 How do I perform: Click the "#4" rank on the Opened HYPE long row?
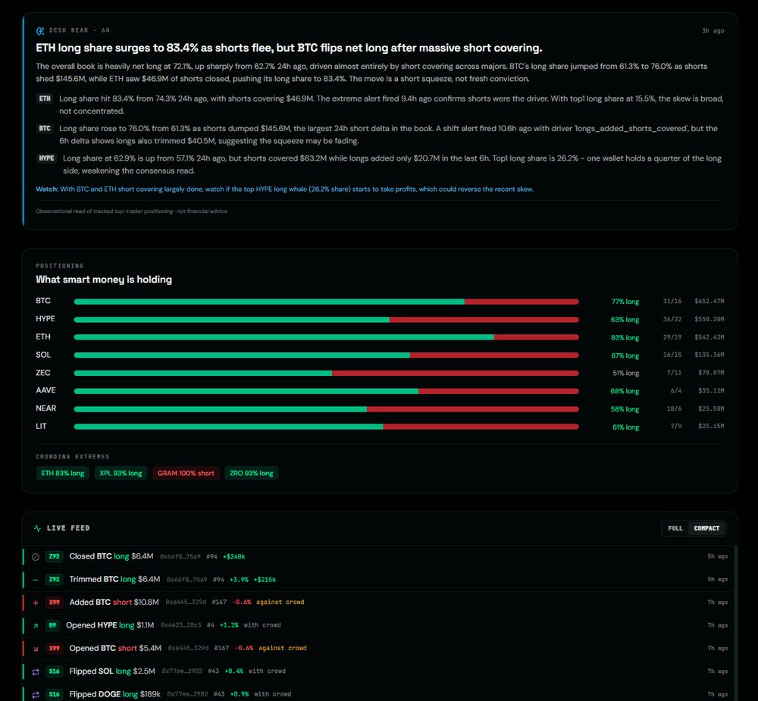coord(211,625)
